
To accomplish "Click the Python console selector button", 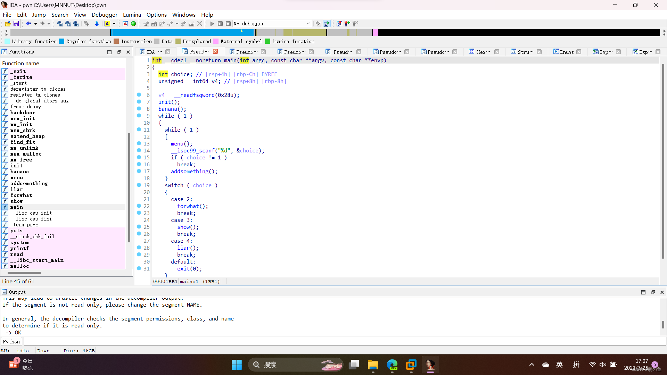I will [11, 342].
